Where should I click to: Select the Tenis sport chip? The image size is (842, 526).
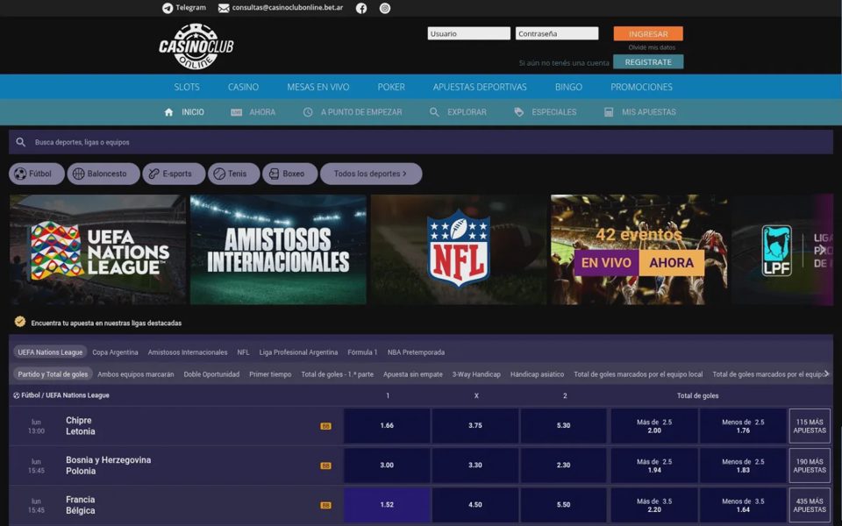pos(233,174)
